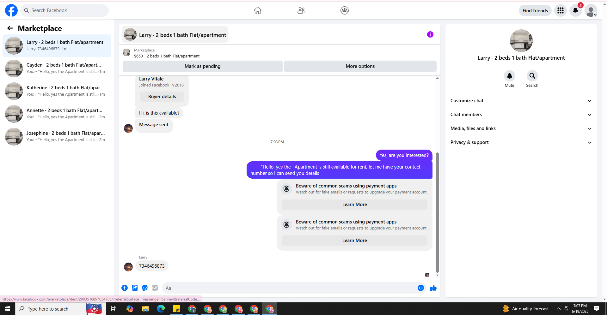607x315 pixels.
Task: Search in conversation magnifier icon
Action: (x=532, y=76)
